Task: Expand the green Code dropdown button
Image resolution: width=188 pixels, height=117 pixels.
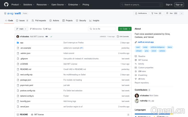Action: point(125,29)
